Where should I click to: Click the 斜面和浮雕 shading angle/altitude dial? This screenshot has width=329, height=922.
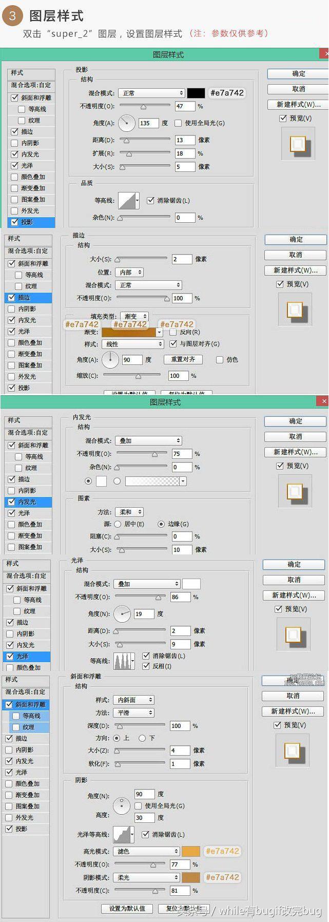(122, 806)
